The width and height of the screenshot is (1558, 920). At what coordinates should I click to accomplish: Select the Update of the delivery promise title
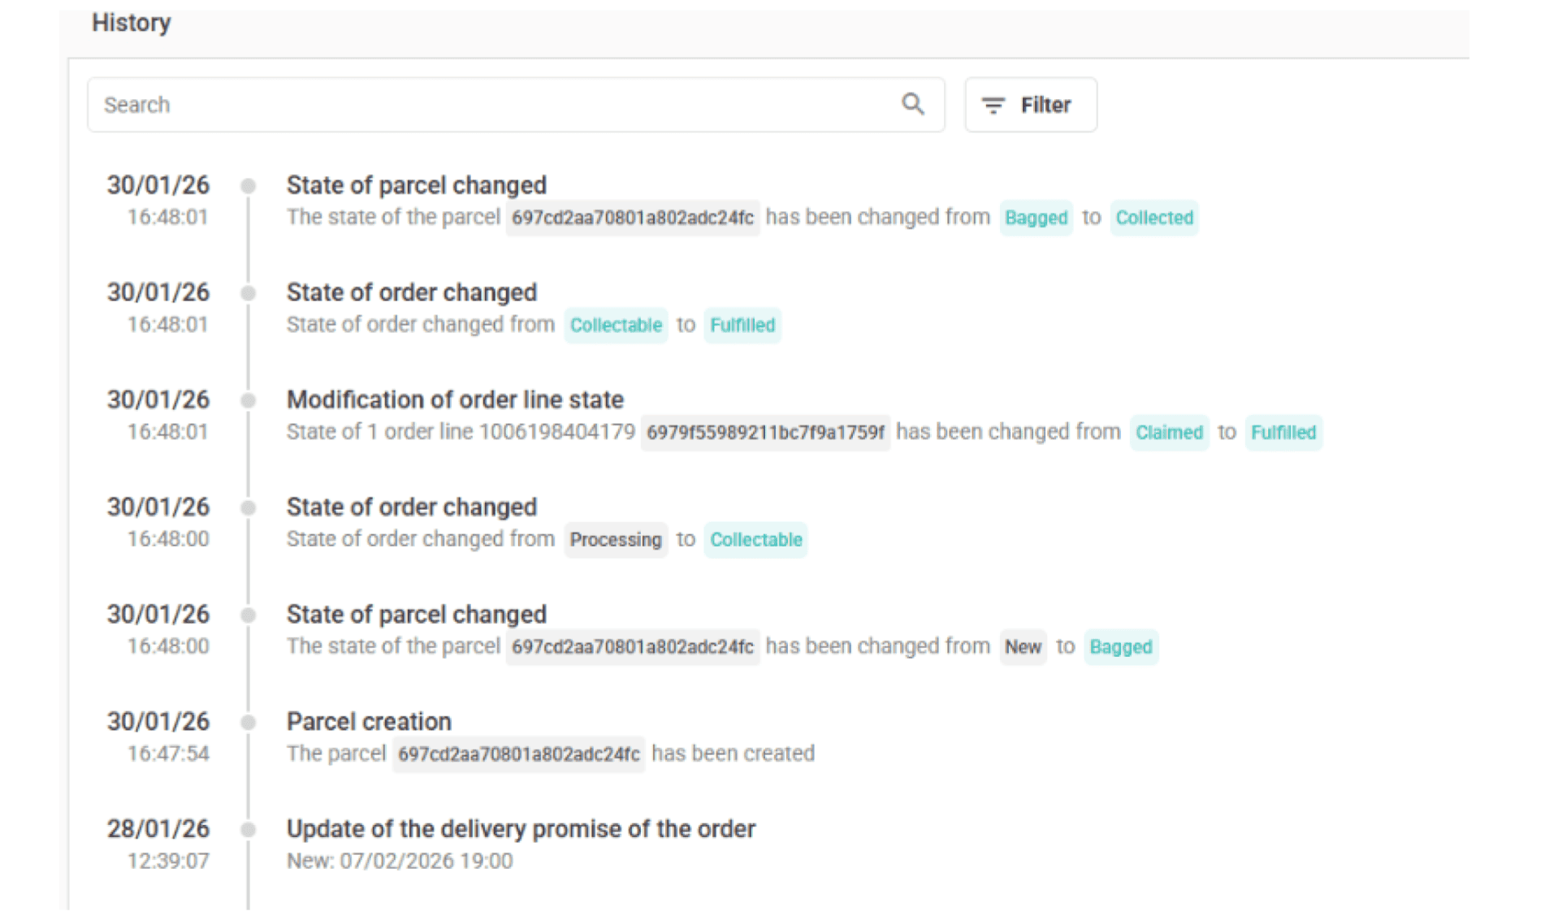(521, 829)
